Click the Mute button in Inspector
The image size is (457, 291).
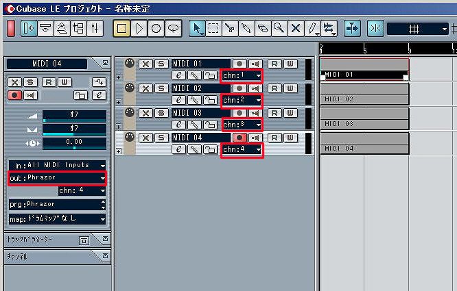click(x=14, y=82)
